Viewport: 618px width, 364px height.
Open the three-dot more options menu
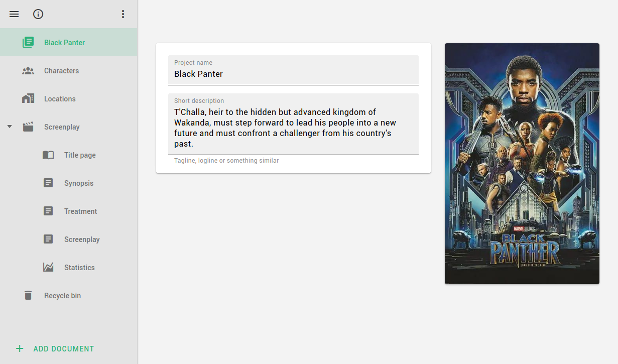[123, 14]
